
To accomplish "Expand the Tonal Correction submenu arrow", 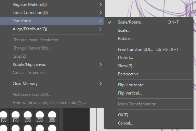I will [x=100, y=13].
